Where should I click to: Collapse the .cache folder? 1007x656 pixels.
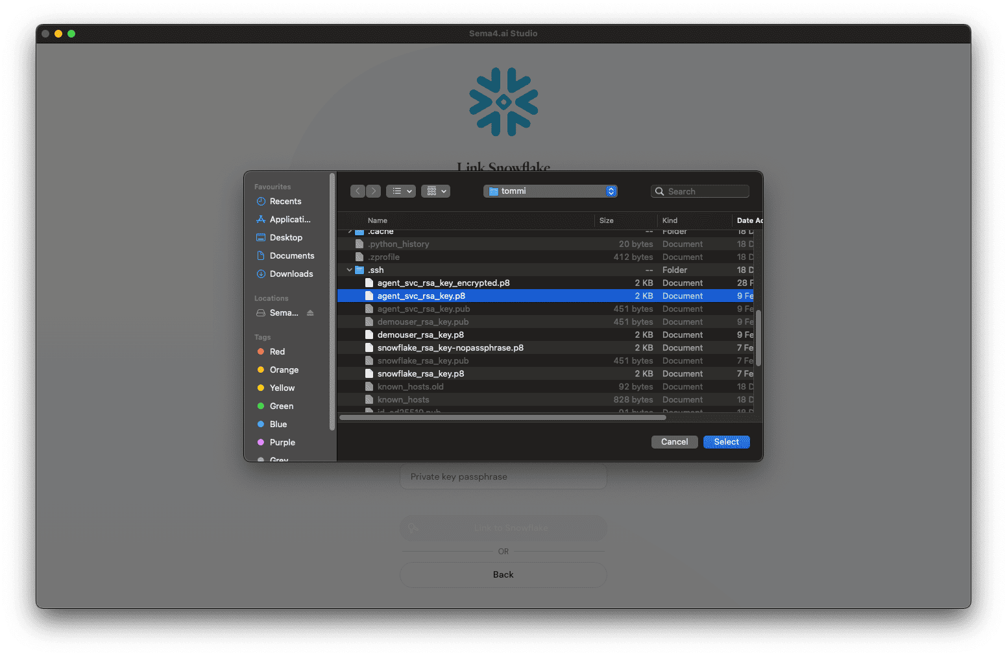[x=349, y=231]
